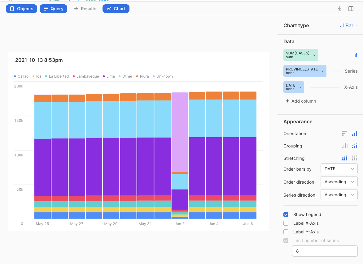
Task: Select horizontal bar orientation icon
Action: click(345, 133)
